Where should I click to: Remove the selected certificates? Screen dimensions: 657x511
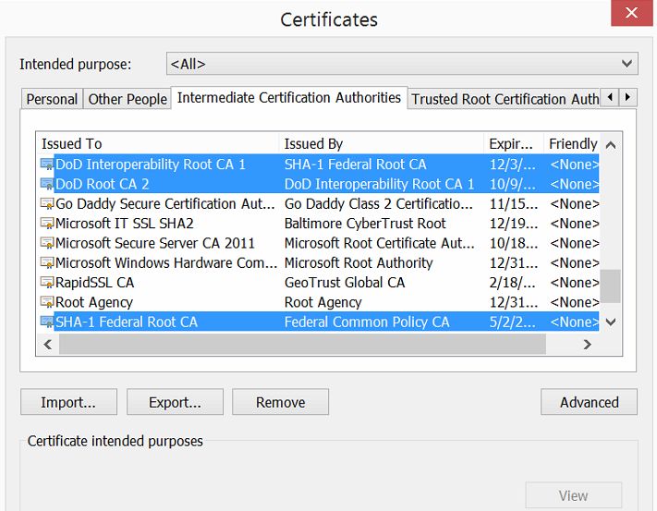(x=280, y=402)
